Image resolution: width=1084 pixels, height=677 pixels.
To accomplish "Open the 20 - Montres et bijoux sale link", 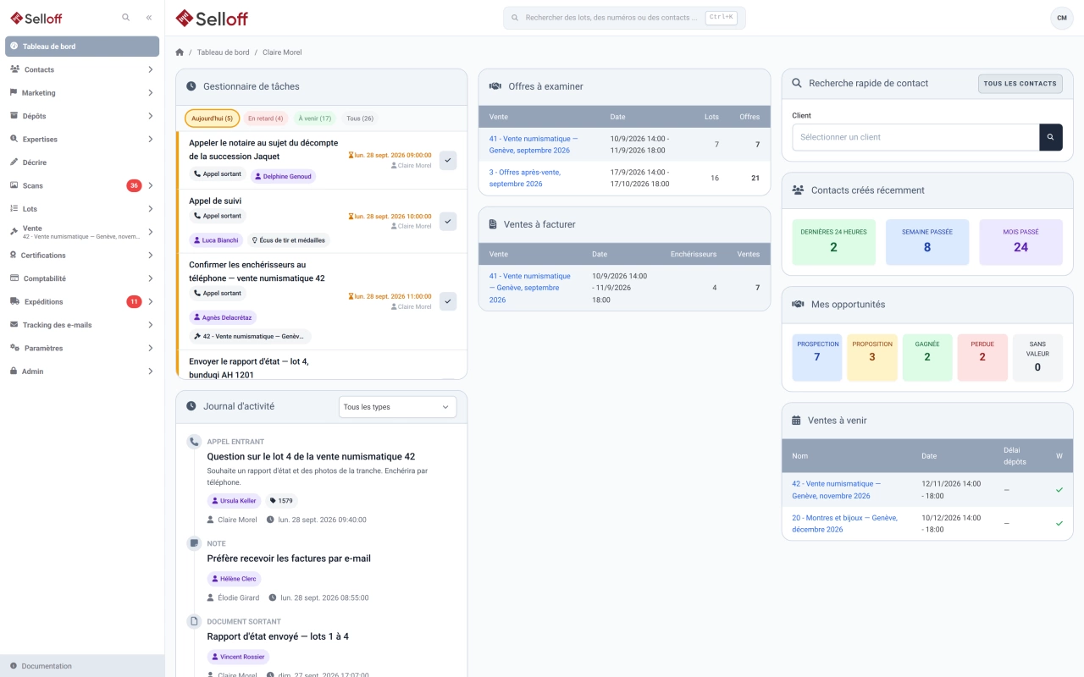I will 844,524.
